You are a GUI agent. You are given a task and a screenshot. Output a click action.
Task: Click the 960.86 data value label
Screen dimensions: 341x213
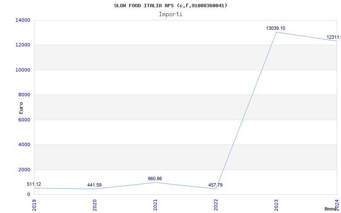(155, 178)
